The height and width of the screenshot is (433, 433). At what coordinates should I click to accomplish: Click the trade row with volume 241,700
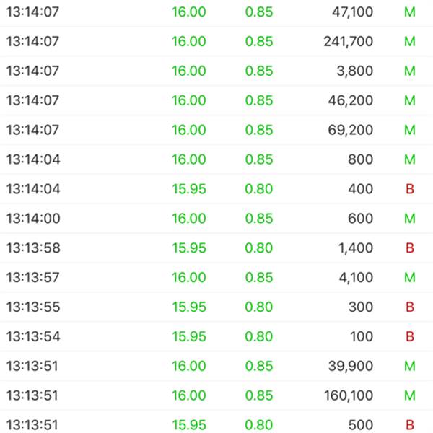coord(349,42)
